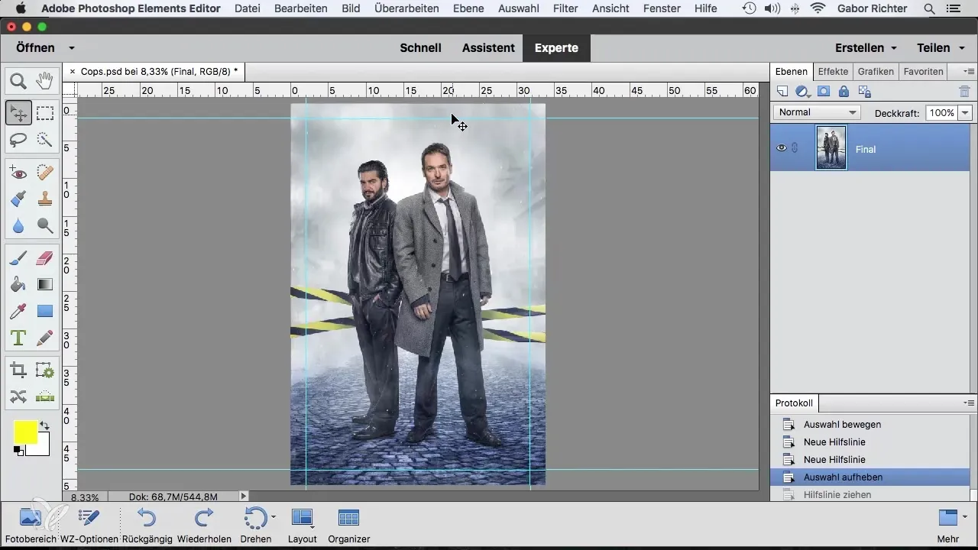Open the Layers panel options menu

969,72
